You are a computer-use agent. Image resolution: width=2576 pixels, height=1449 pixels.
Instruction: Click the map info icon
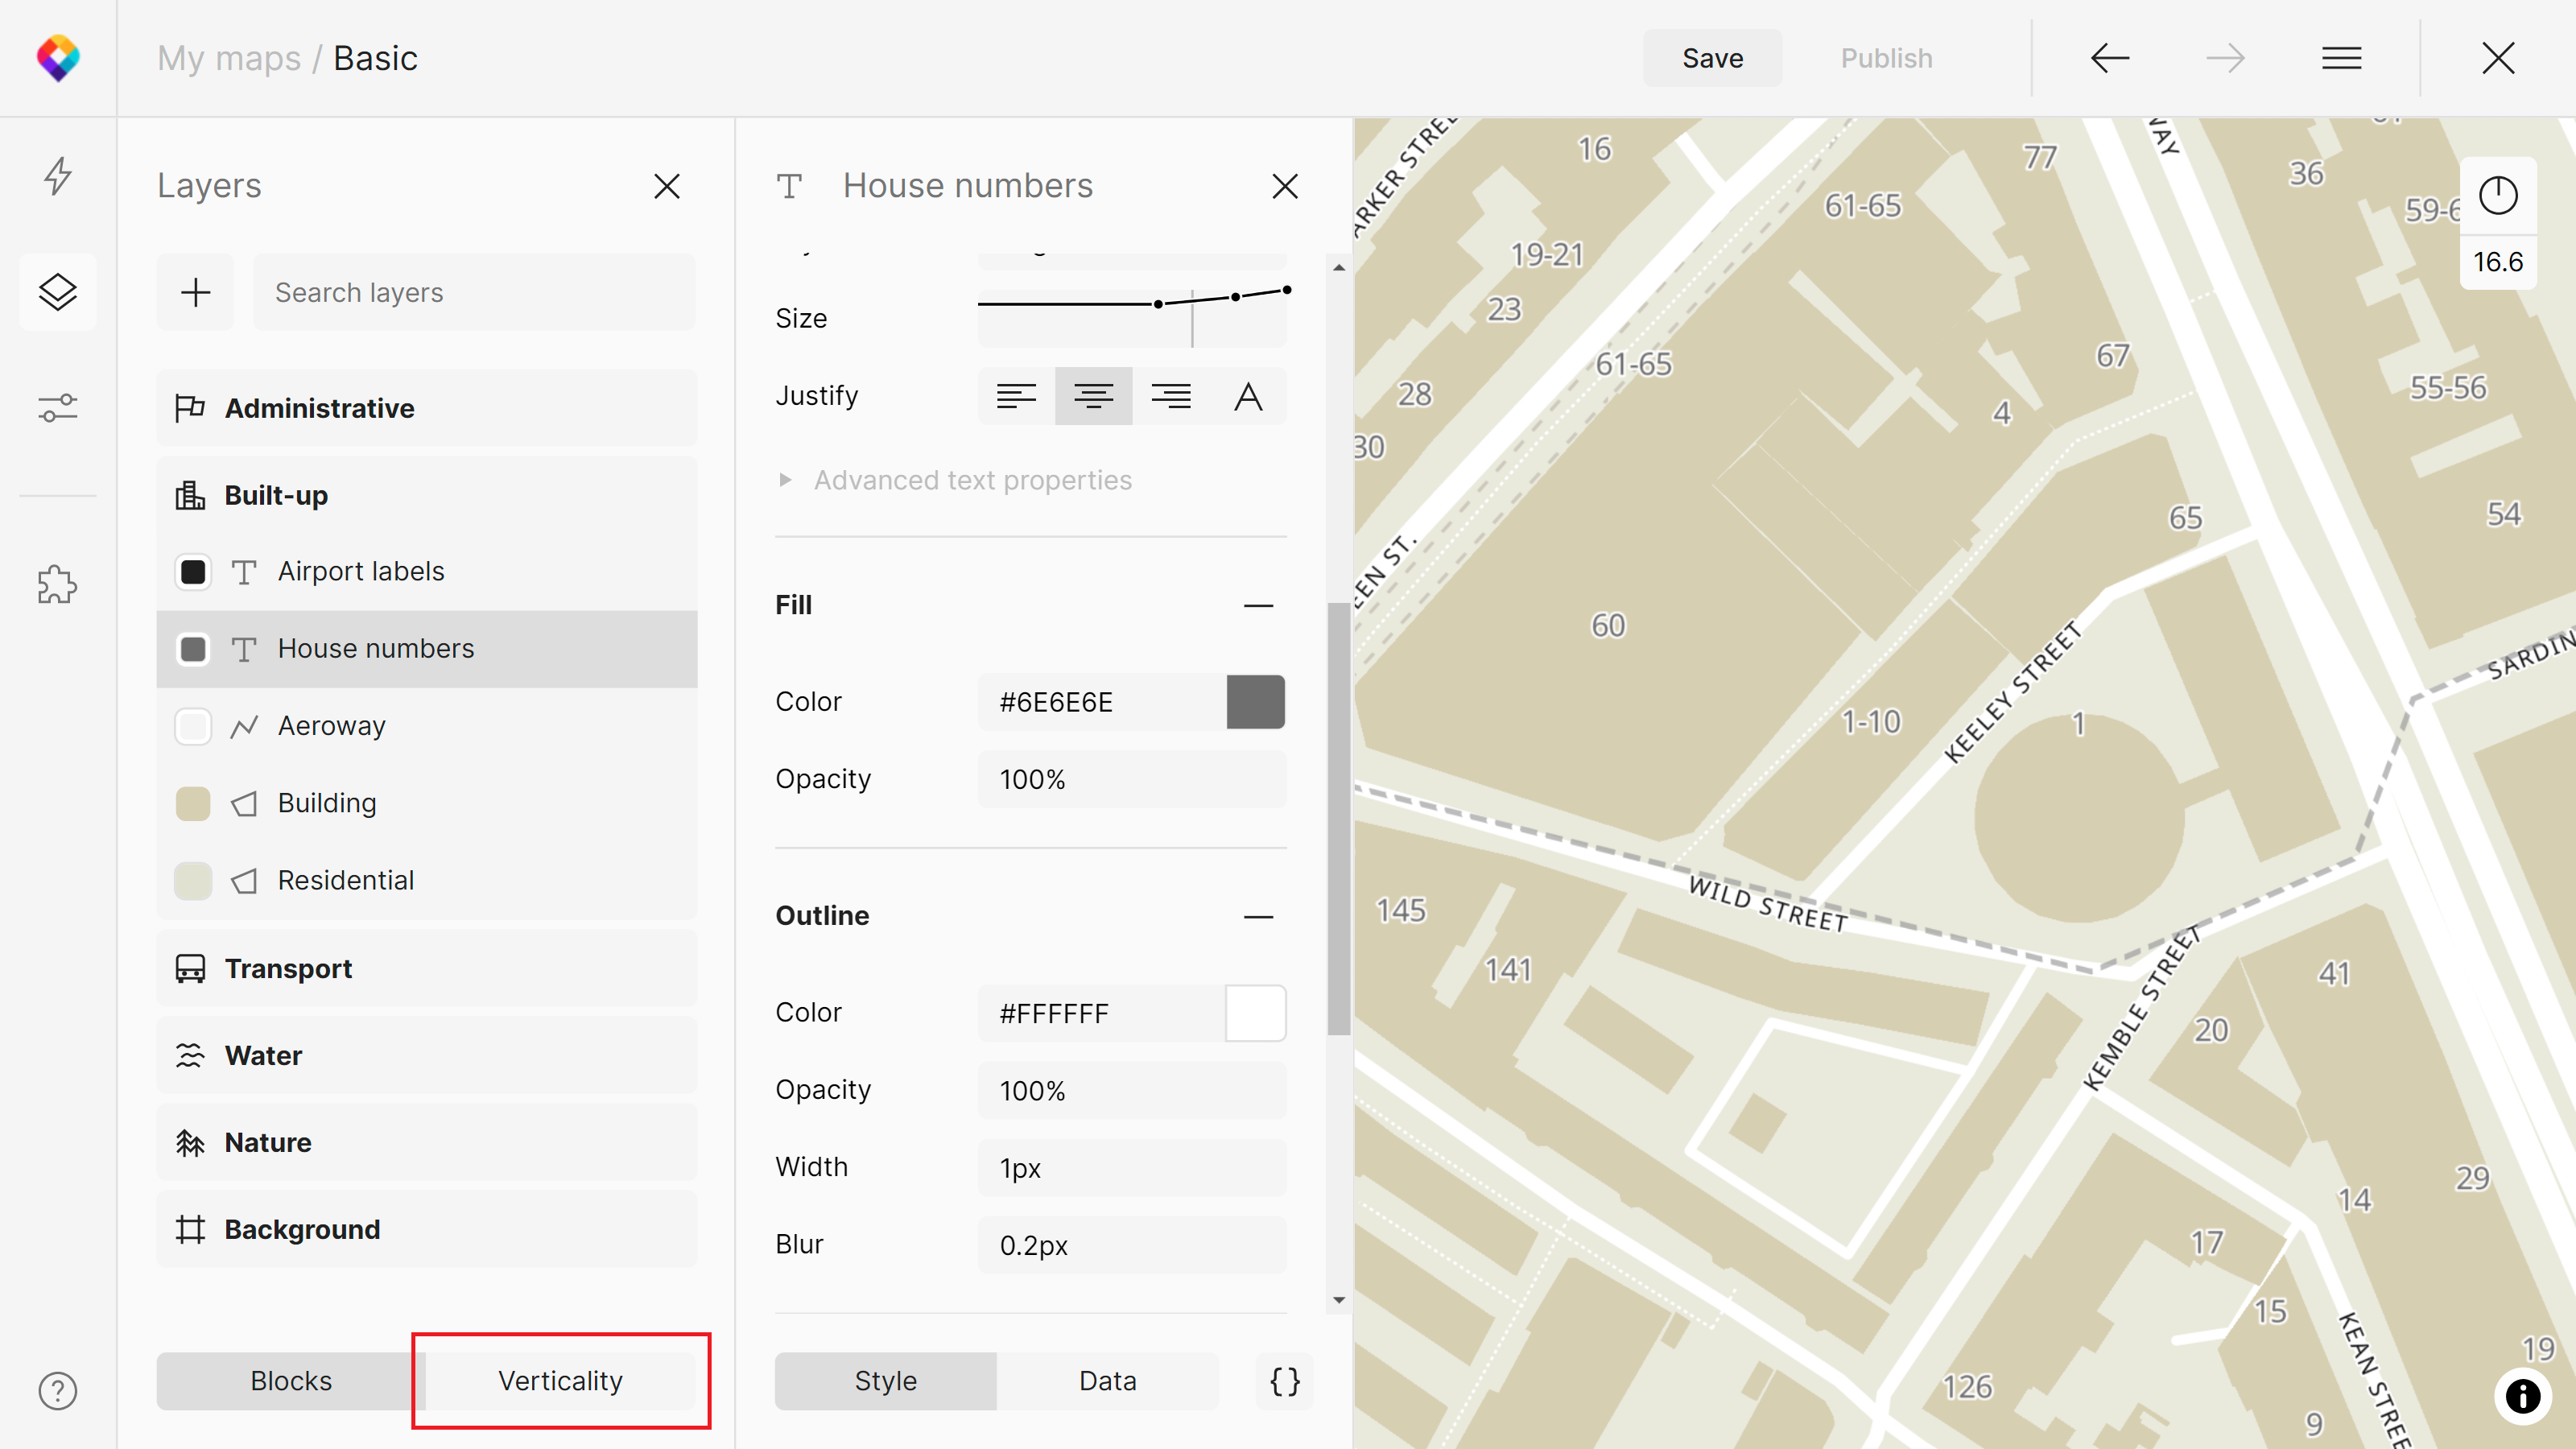[x=2522, y=1396]
